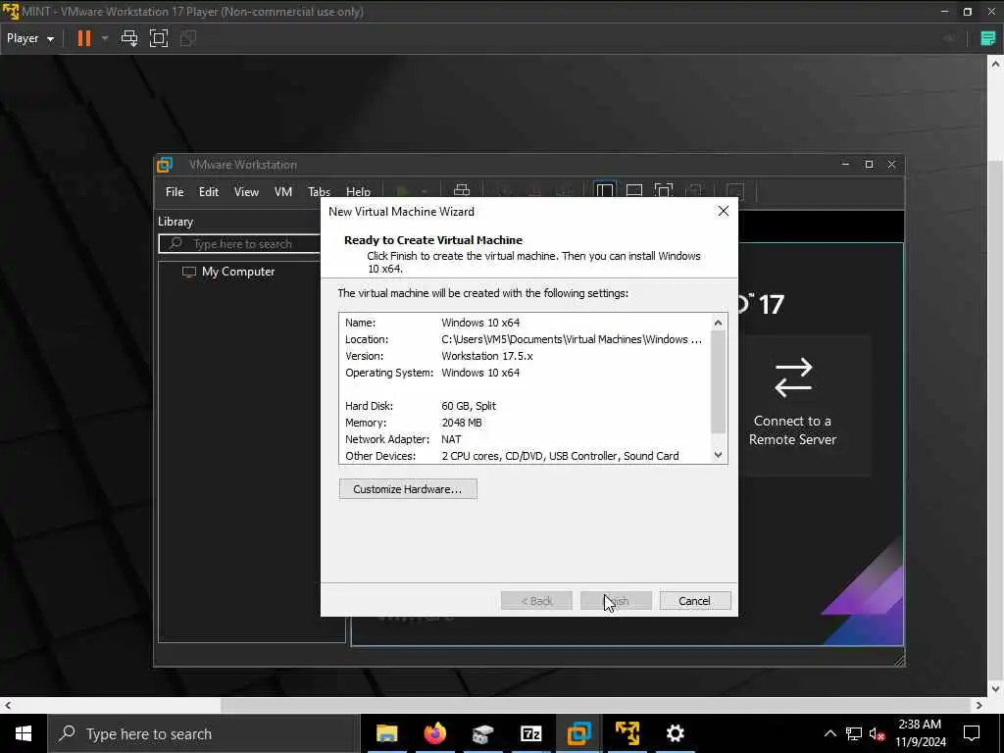Toggle the library sidebar view icon

pyautogui.click(x=604, y=190)
